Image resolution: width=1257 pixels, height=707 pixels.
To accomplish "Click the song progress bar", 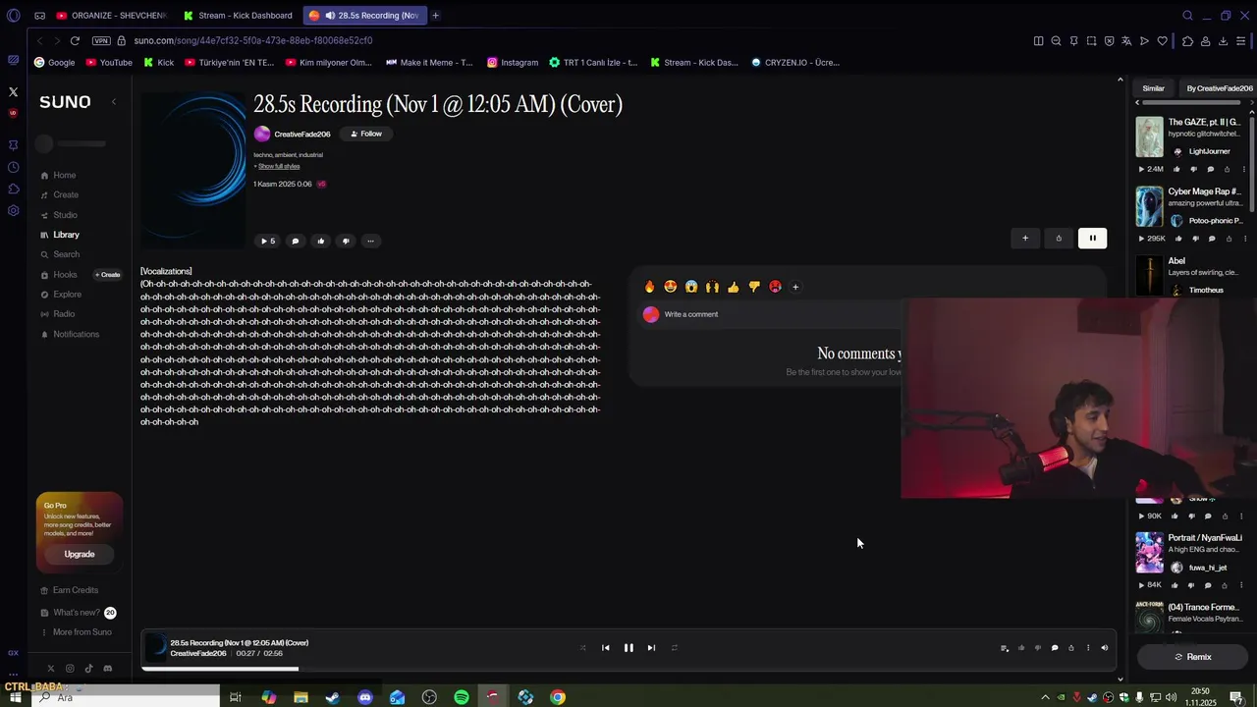I will coord(628,669).
